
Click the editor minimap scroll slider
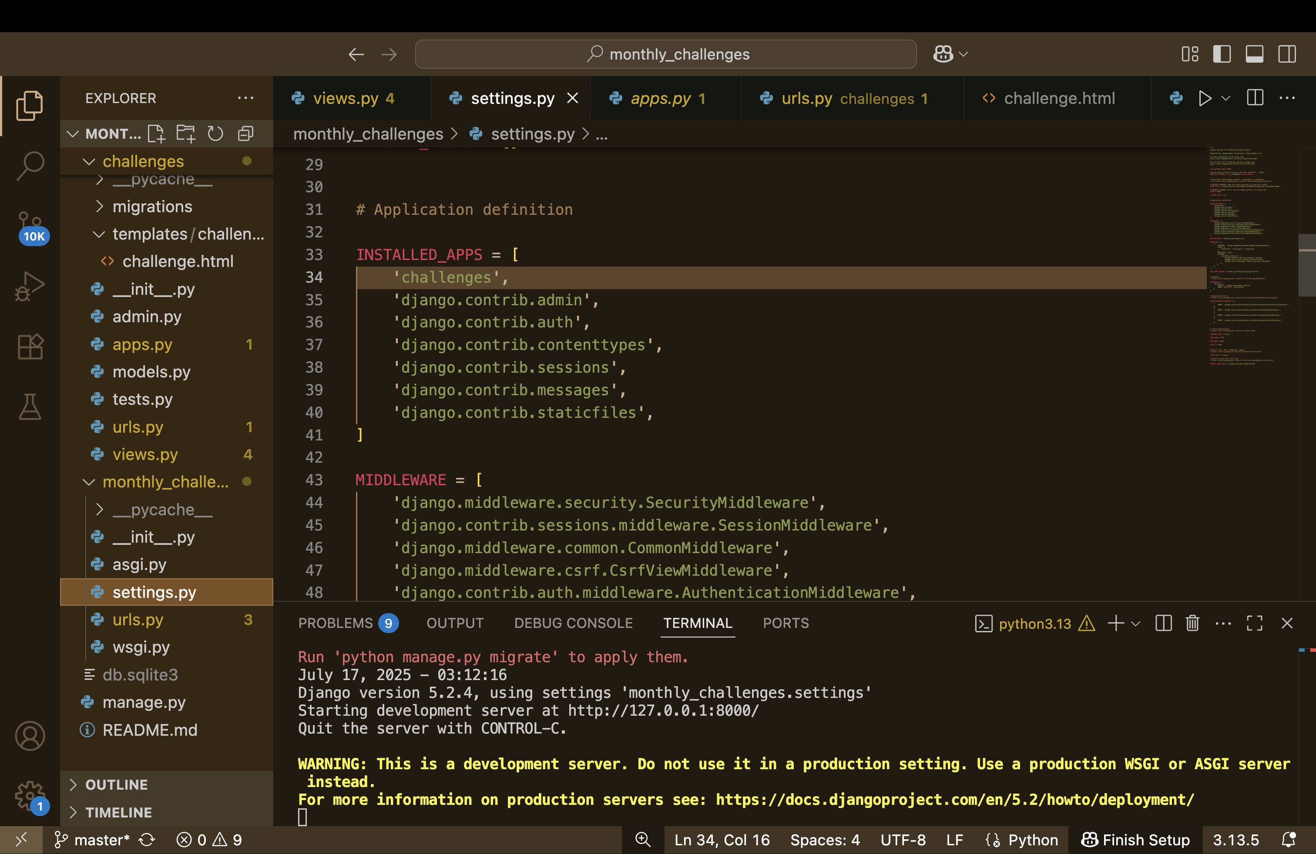[1306, 265]
